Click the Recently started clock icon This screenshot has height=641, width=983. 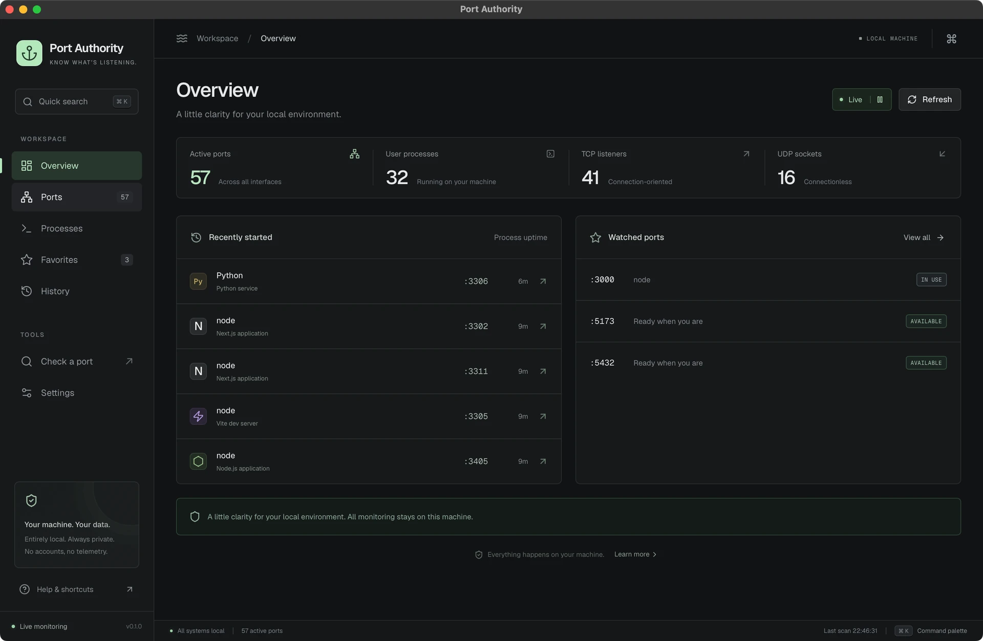point(196,237)
